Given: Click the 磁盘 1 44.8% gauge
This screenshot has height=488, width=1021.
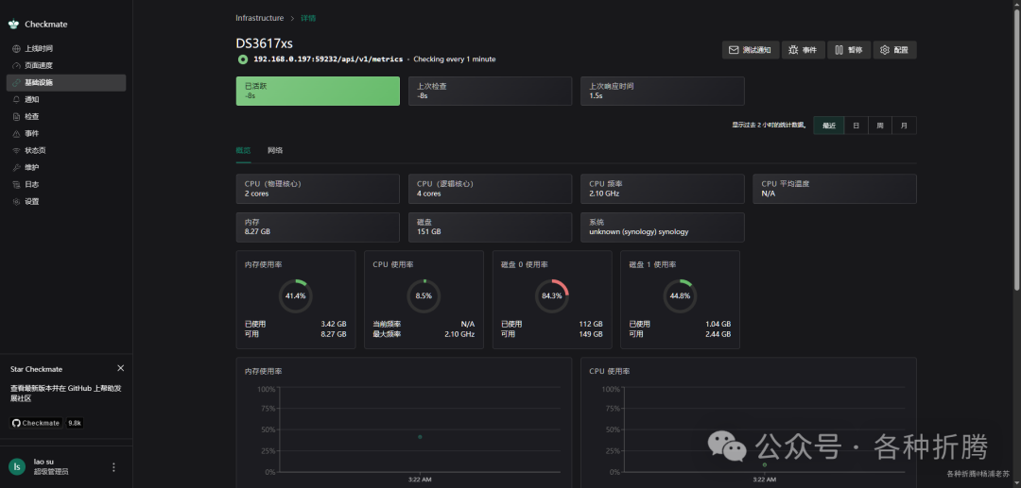Looking at the screenshot, I should click(680, 295).
